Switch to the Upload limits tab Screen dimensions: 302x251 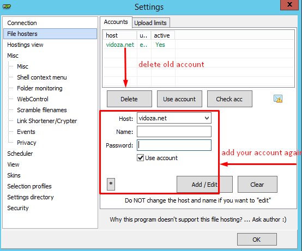click(x=150, y=23)
